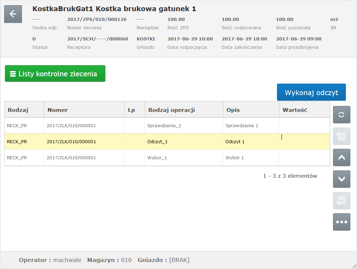Open Listy kontrolne zlecenia
This screenshot has height=269, width=357.
point(55,74)
